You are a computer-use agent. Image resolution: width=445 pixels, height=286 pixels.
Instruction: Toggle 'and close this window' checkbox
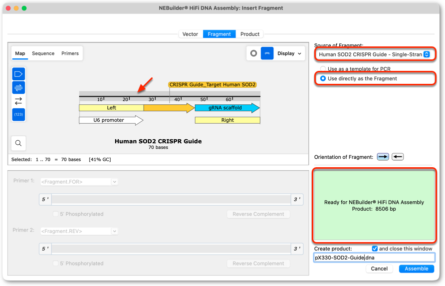point(375,249)
